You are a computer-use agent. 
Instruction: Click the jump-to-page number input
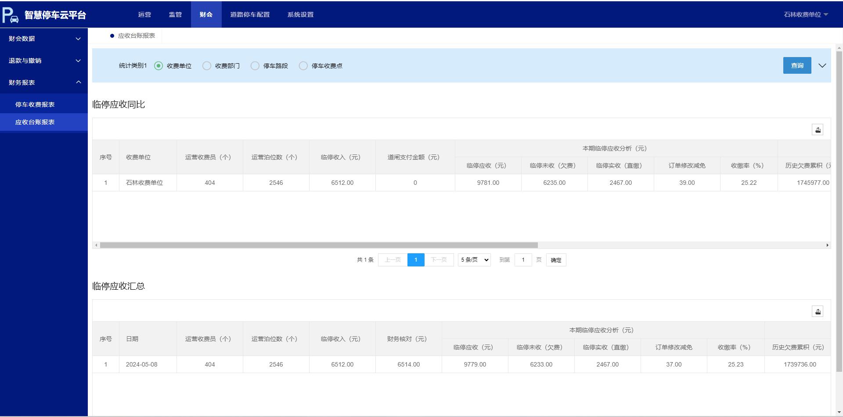(523, 260)
